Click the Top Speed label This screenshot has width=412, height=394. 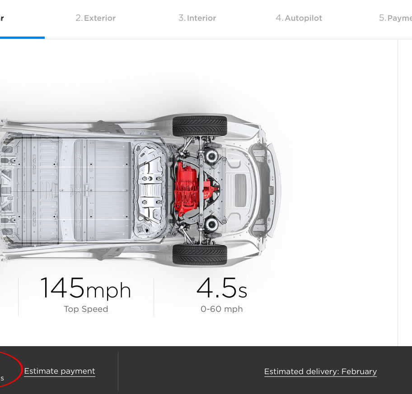[86, 309]
